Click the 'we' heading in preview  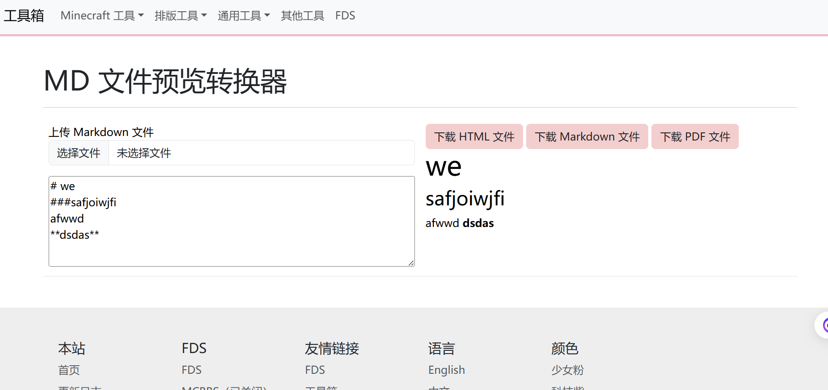(444, 167)
